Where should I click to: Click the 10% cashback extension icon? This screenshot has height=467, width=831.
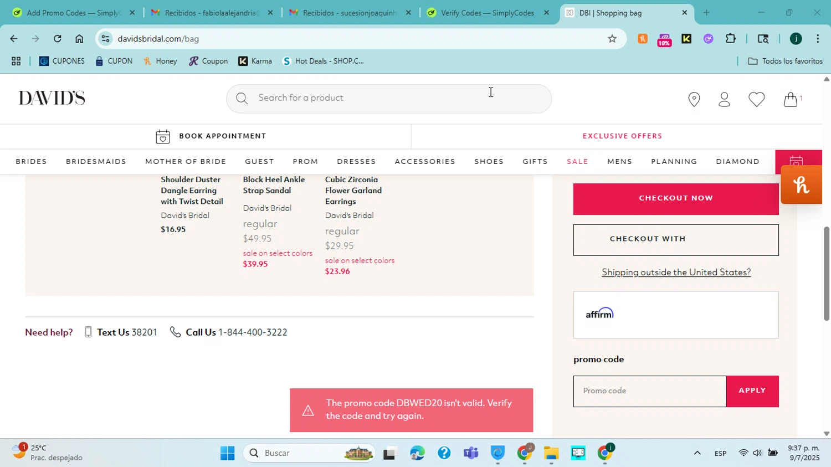coord(664,39)
